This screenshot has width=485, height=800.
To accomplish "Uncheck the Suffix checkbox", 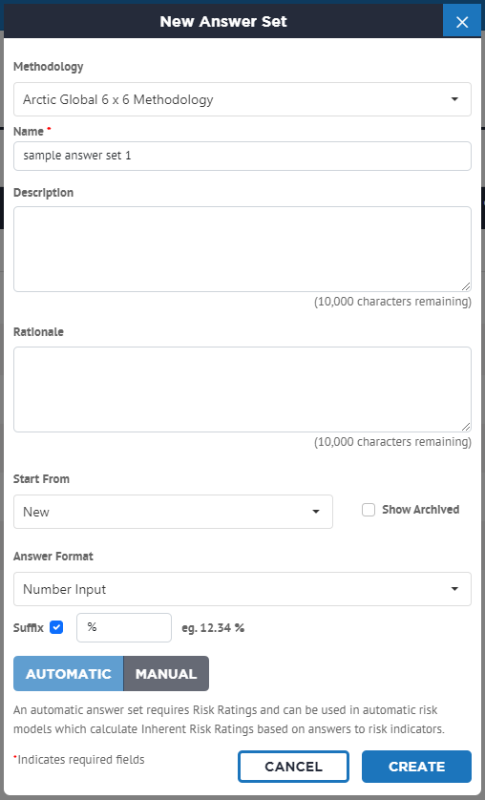I will coord(56,627).
